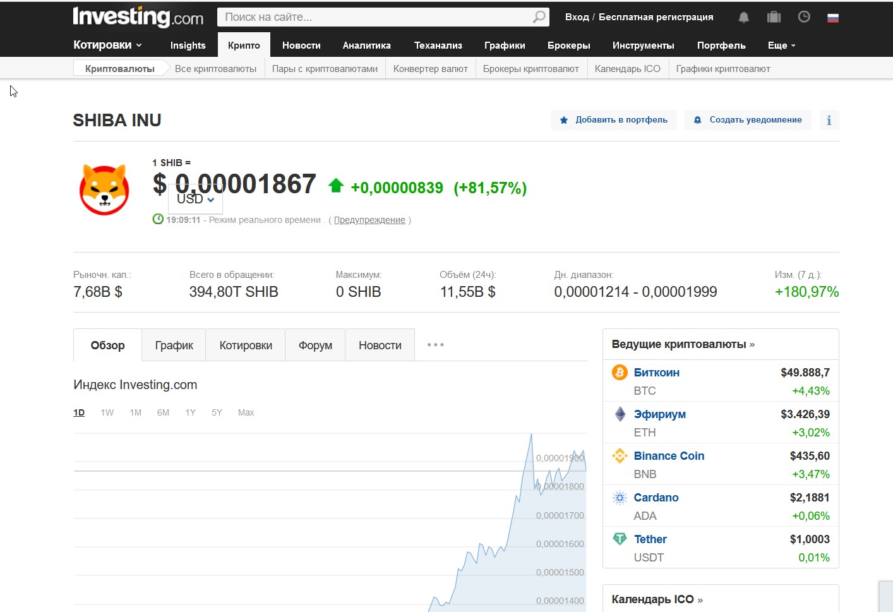Click the clock icon in header

click(804, 17)
